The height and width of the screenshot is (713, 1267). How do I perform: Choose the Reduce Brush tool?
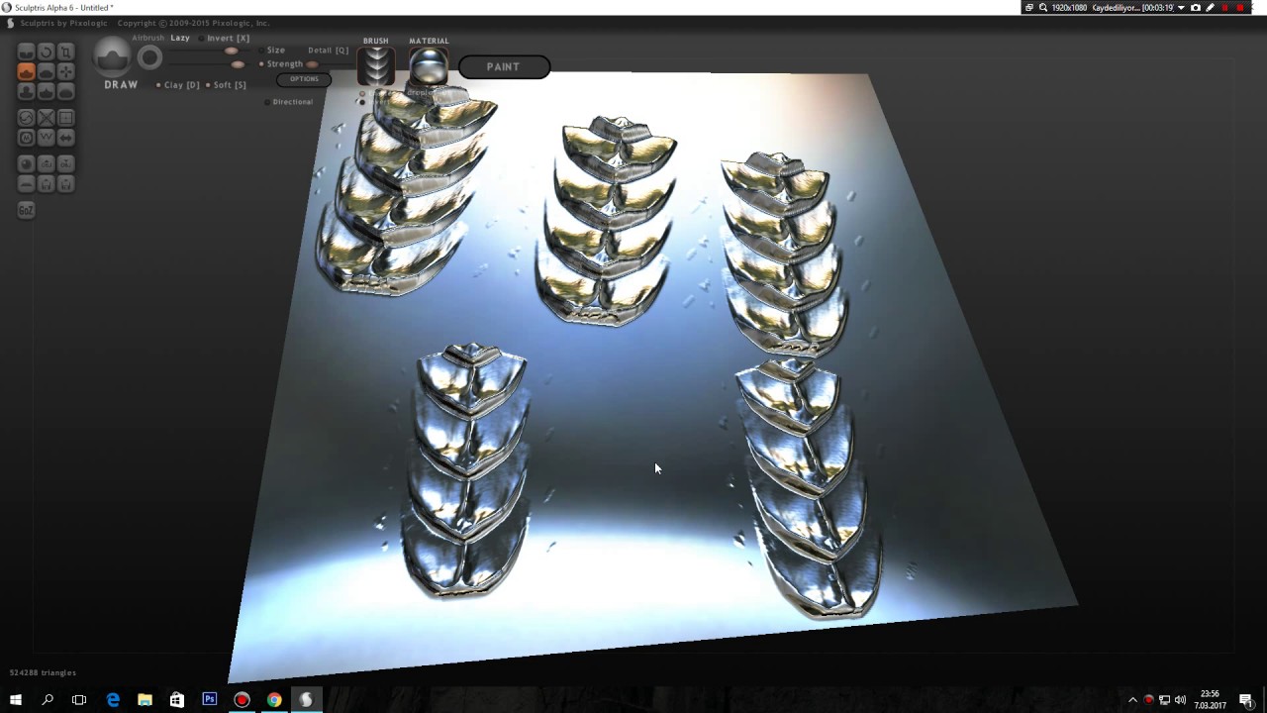click(x=27, y=118)
